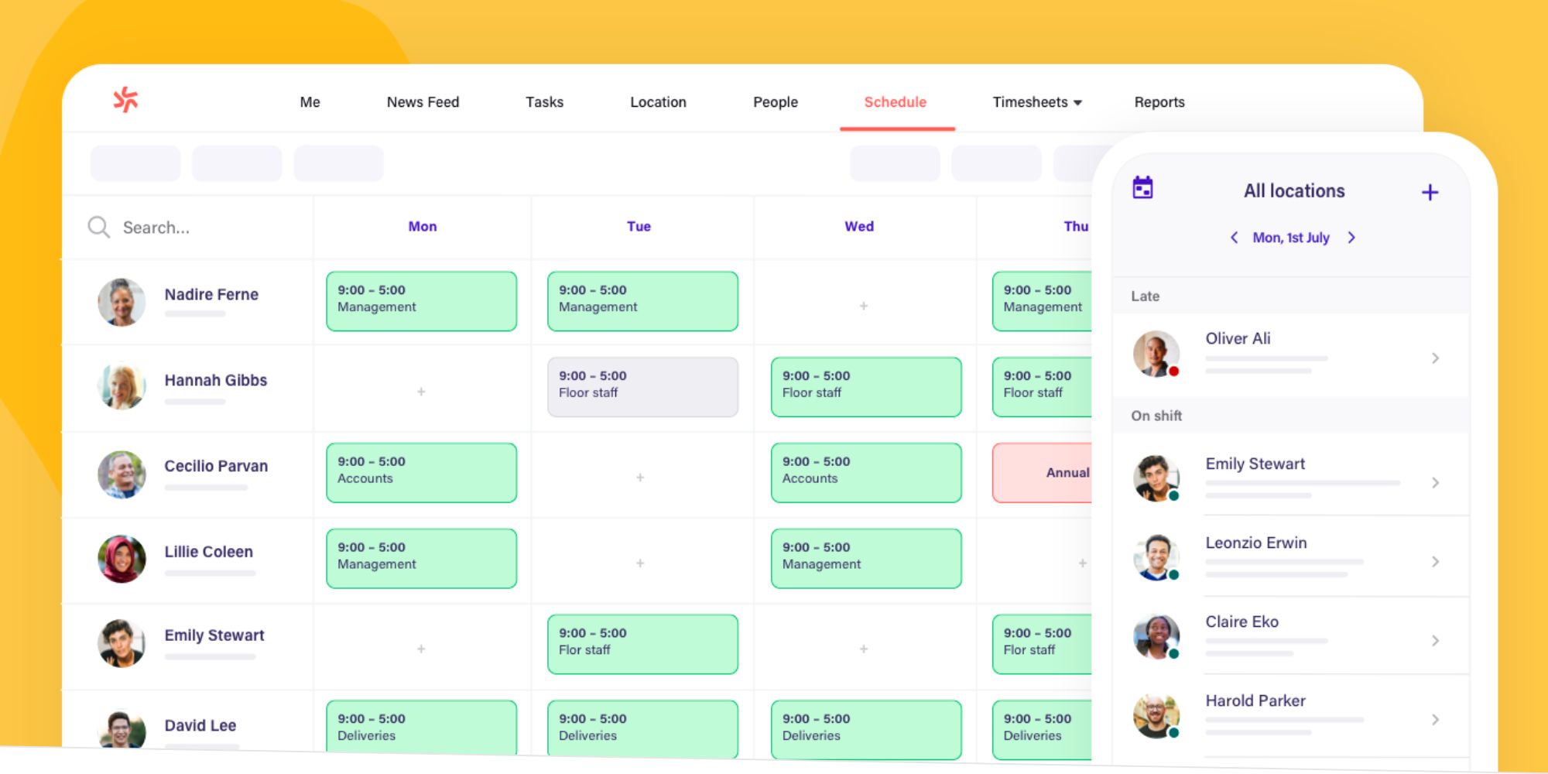Open Harold Parker details chevron
Viewport: 1548px width, 774px height.
(x=1435, y=720)
